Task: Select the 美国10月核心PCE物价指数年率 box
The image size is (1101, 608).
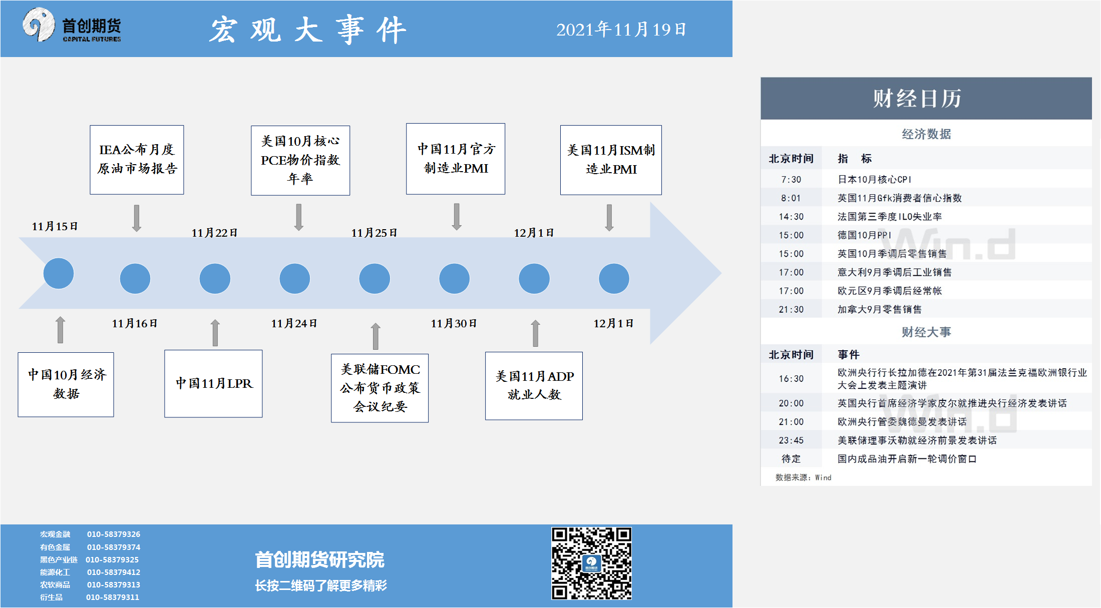Action: coord(300,160)
